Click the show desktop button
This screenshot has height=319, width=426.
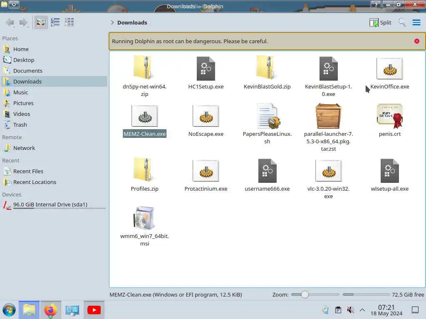coord(415,310)
